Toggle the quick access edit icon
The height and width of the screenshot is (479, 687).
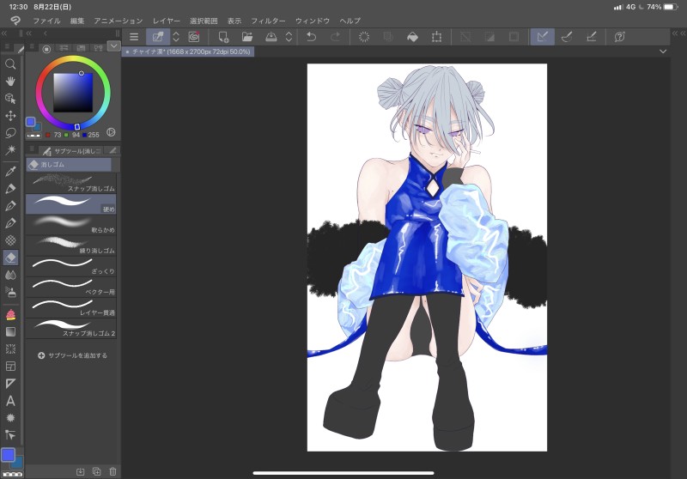158,37
